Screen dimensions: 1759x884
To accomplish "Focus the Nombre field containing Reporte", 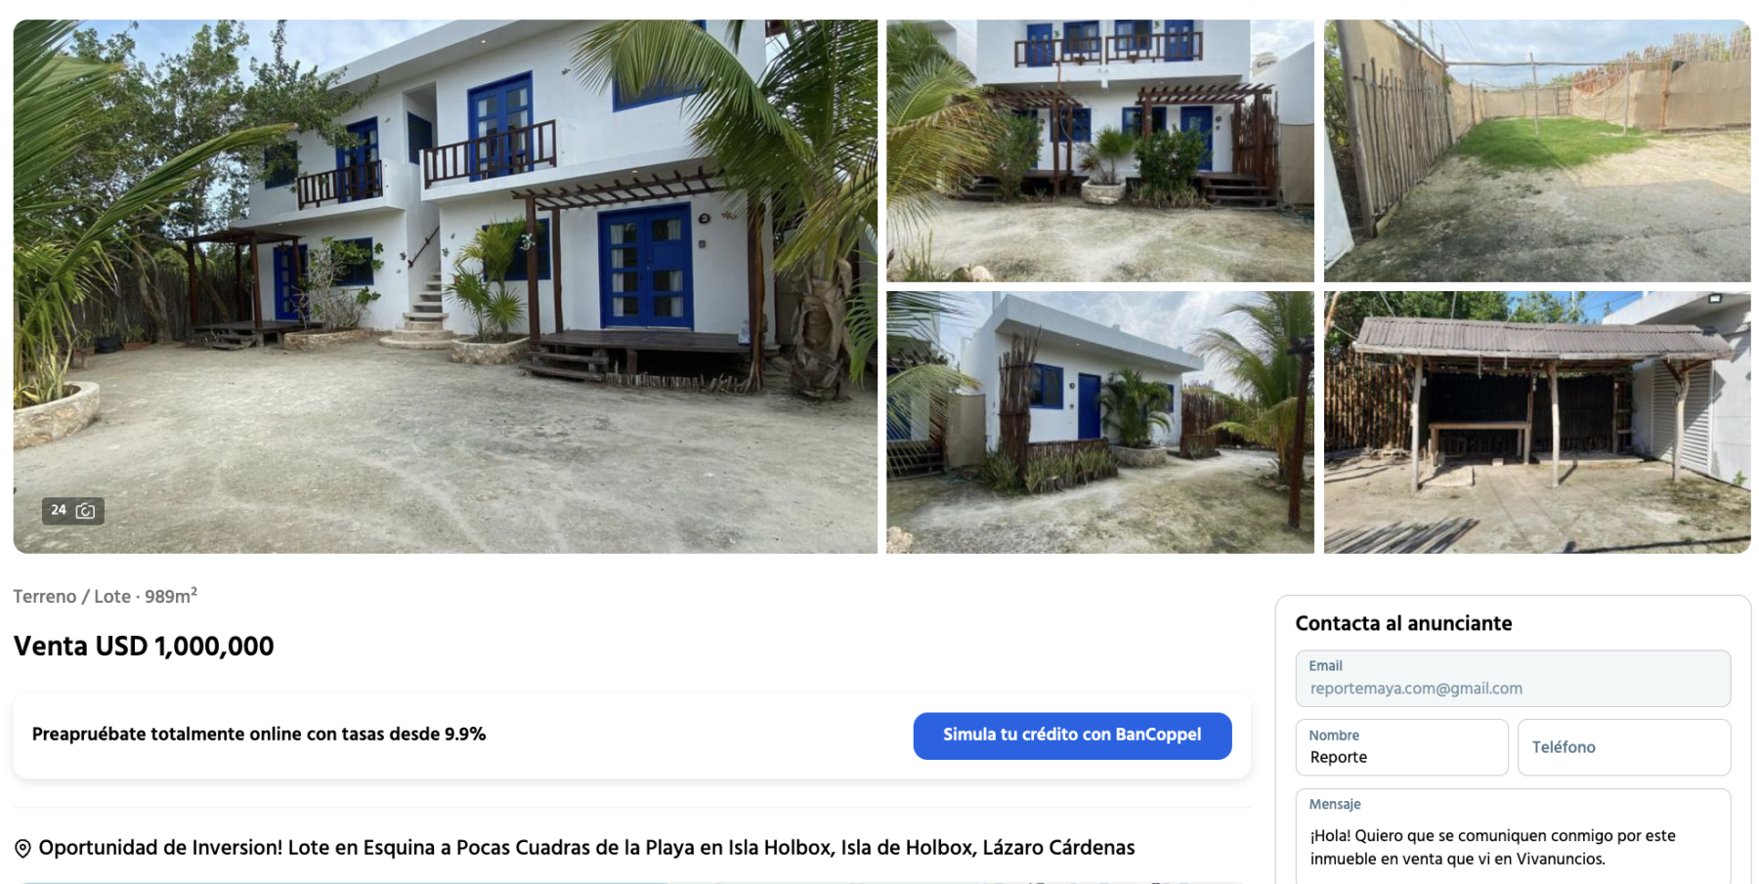I will point(1401,747).
